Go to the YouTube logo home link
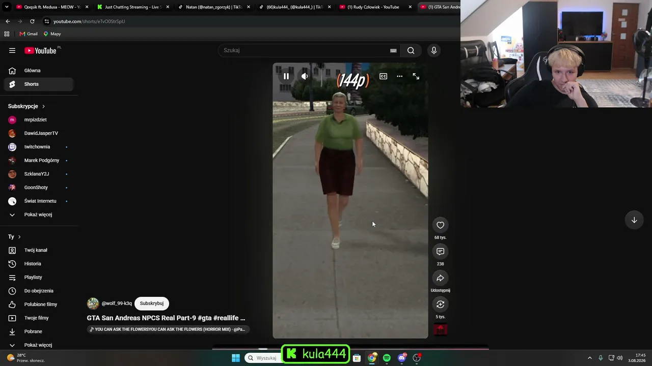 pos(40,50)
